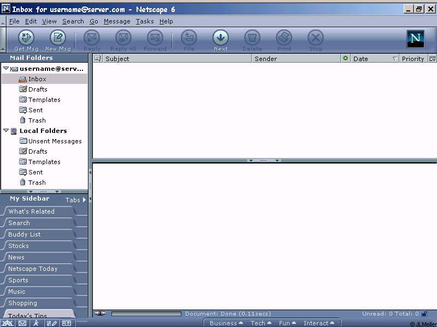Viewport: 437px width, 327px height.
Task: Open the Go menu
Action: click(x=93, y=21)
